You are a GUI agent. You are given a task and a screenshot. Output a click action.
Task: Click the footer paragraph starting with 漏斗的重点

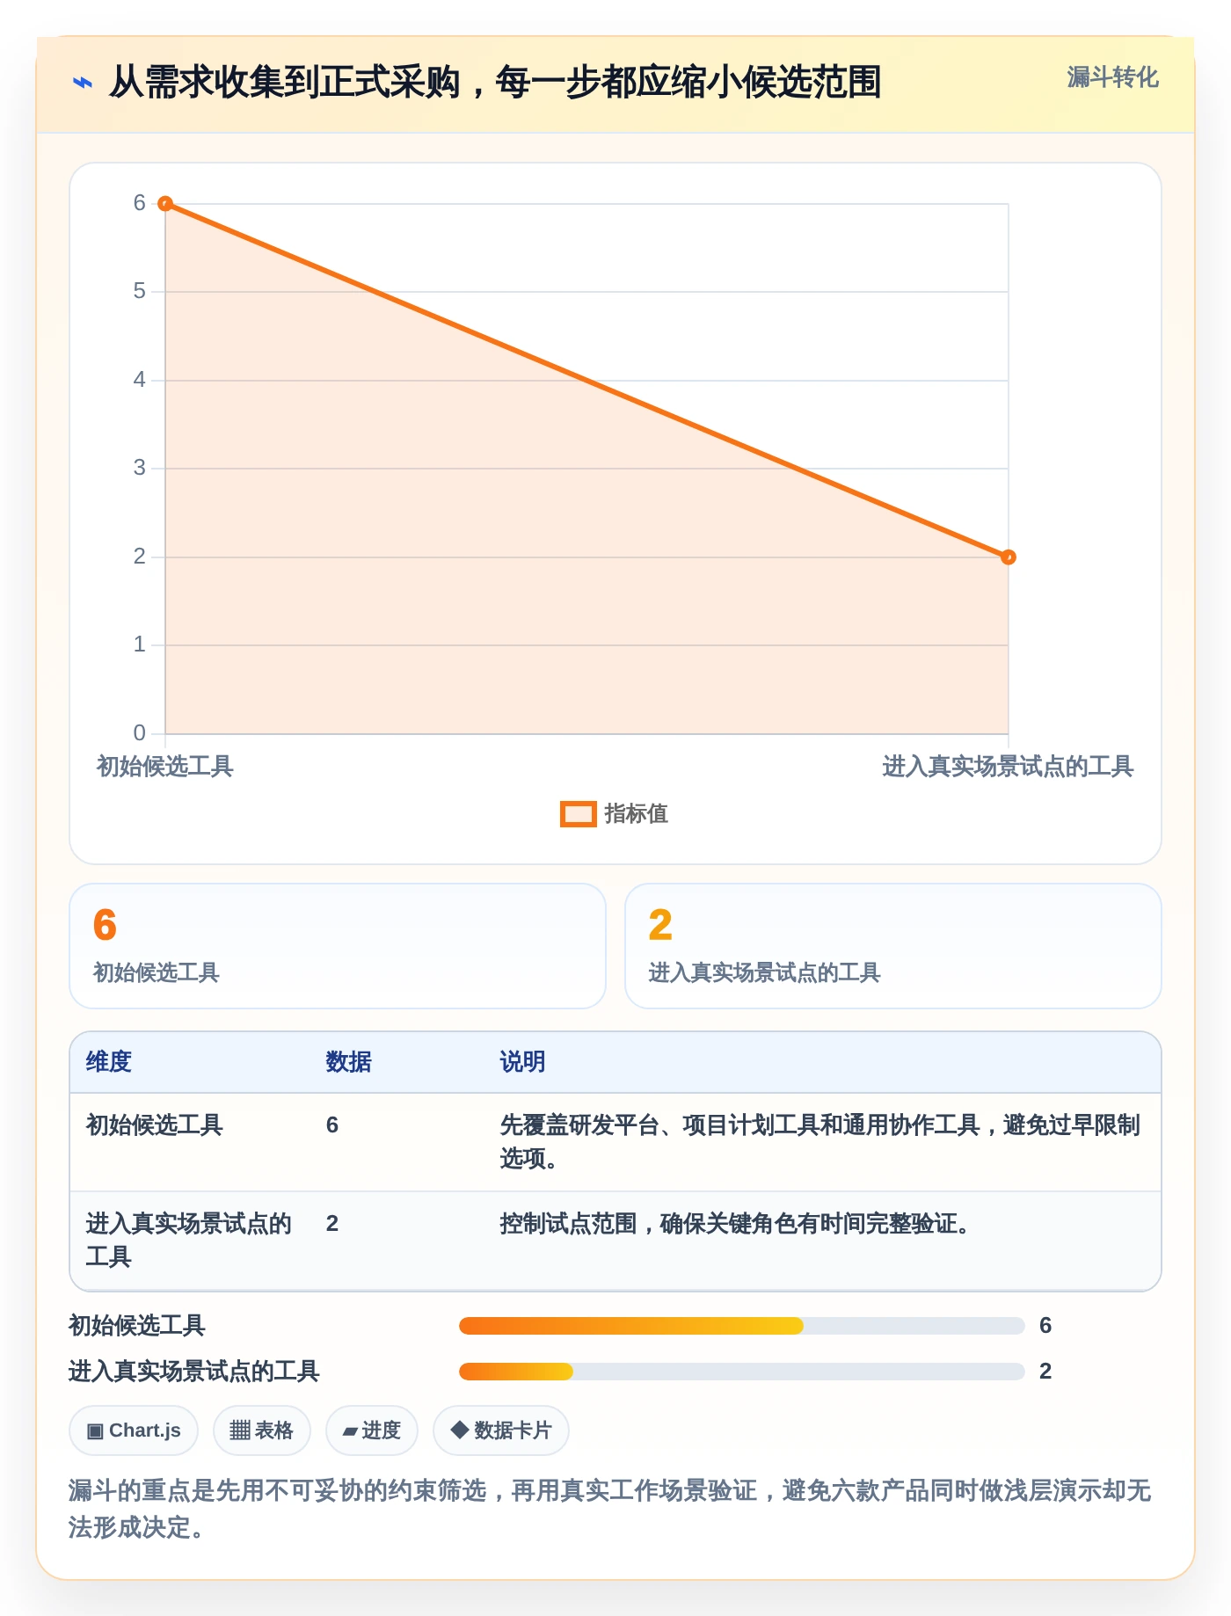pos(610,1509)
